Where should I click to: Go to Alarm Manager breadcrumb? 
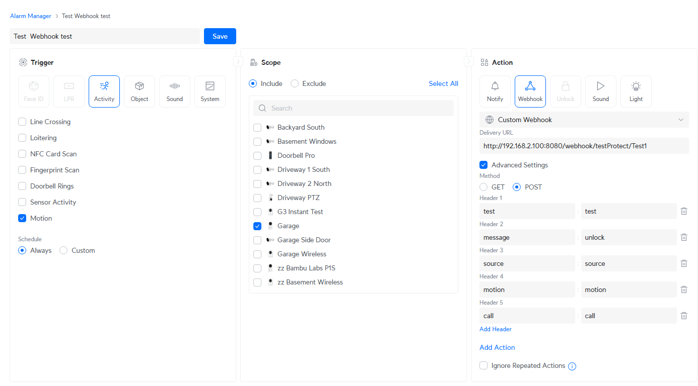(x=31, y=16)
